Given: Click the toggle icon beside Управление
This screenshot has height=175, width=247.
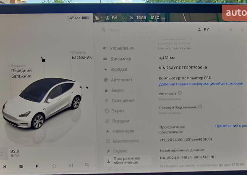Looking at the screenshot, I should [x=105, y=48].
